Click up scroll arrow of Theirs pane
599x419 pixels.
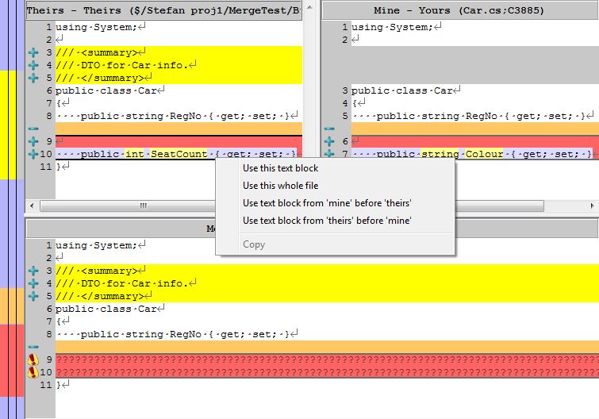click(310, 7)
